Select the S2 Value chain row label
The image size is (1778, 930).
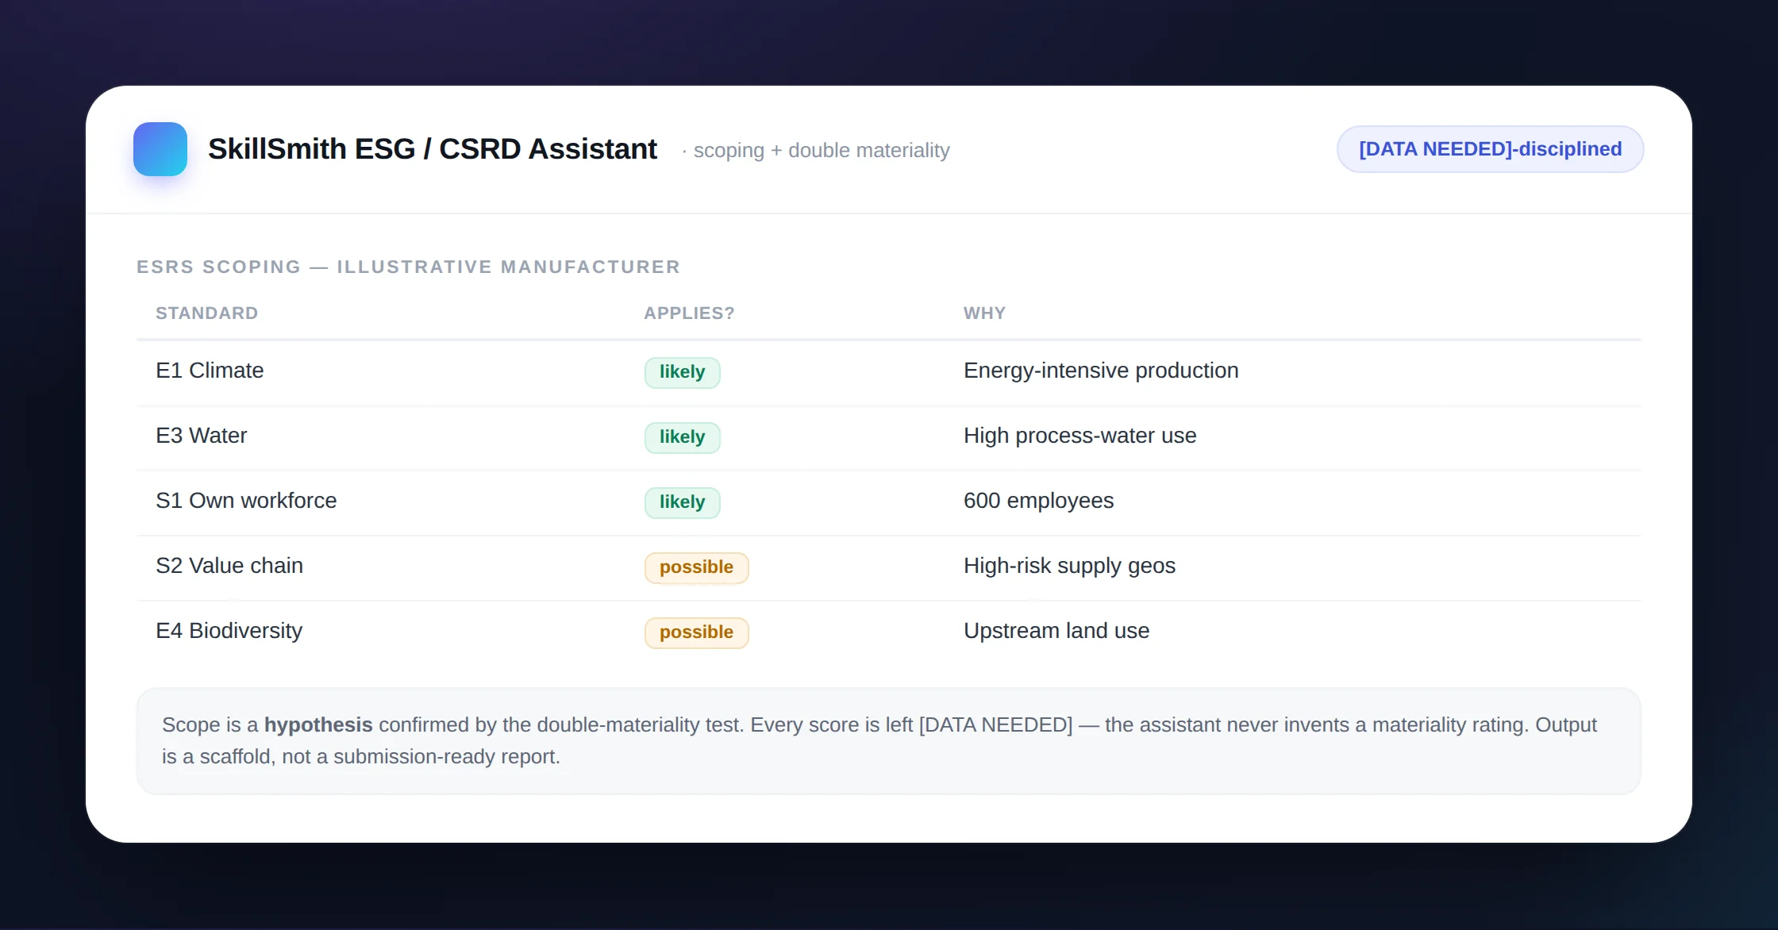click(x=229, y=566)
